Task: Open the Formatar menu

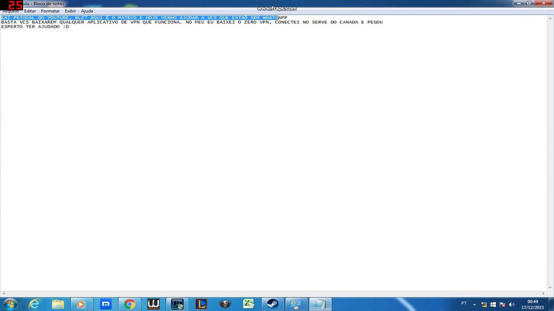Action: point(50,11)
